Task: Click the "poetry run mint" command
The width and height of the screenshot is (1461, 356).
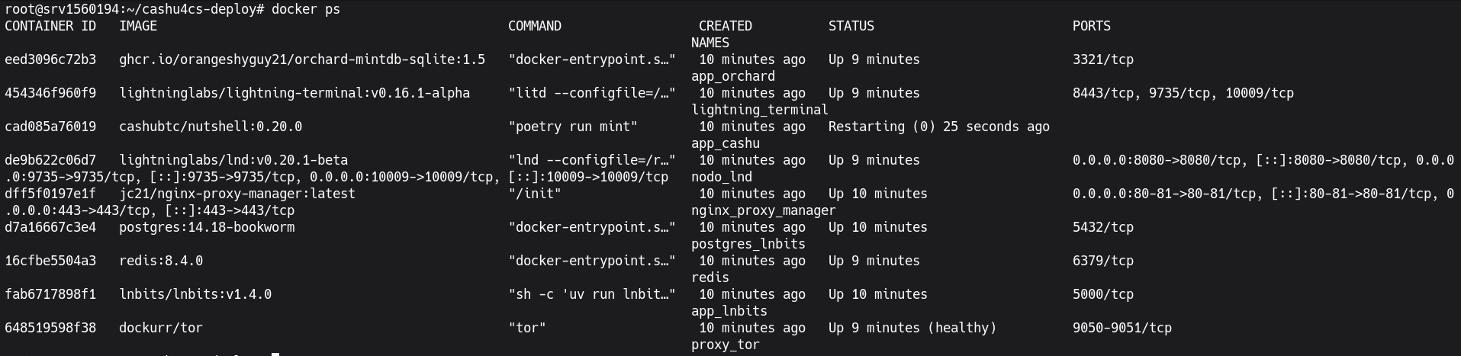Action: coord(572,127)
